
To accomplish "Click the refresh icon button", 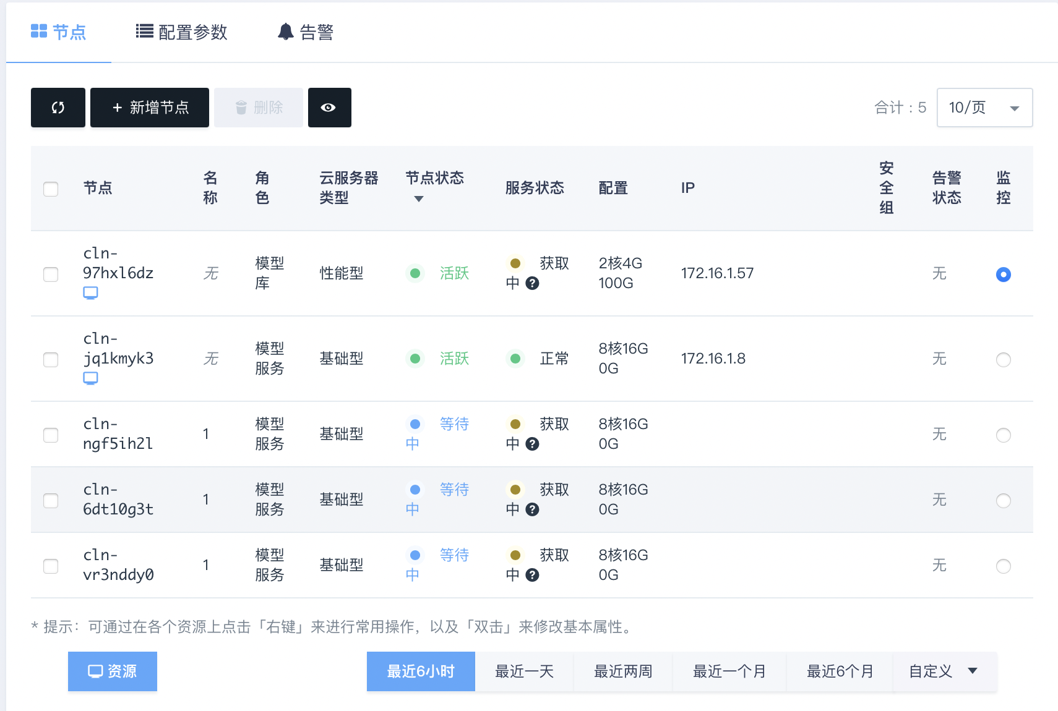I will pos(58,108).
